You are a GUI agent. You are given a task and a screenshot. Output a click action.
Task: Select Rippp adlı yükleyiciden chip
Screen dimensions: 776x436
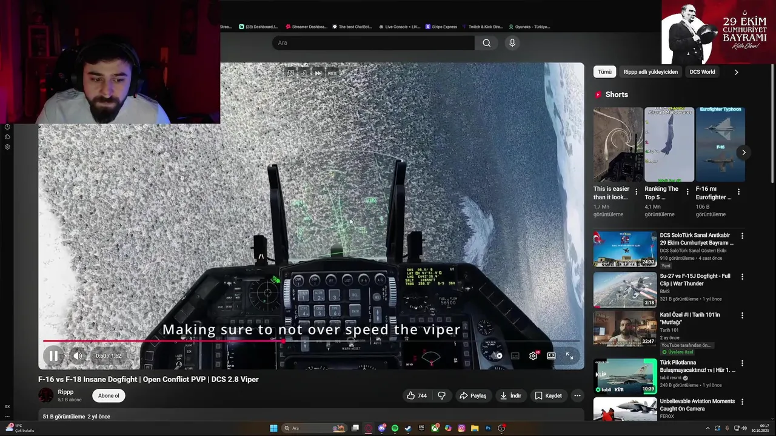651,72
